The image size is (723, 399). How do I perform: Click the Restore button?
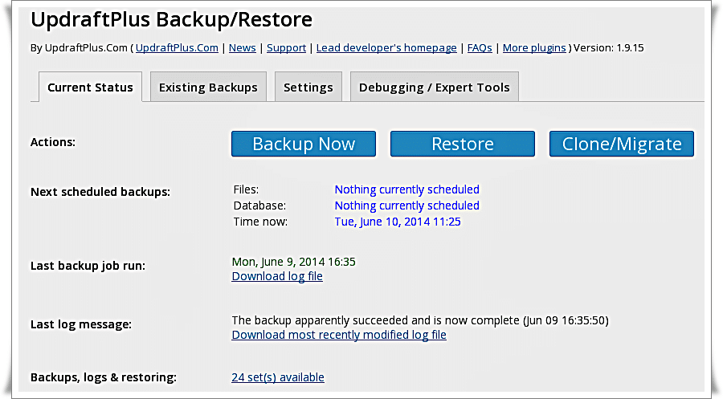[x=463, y=144]
